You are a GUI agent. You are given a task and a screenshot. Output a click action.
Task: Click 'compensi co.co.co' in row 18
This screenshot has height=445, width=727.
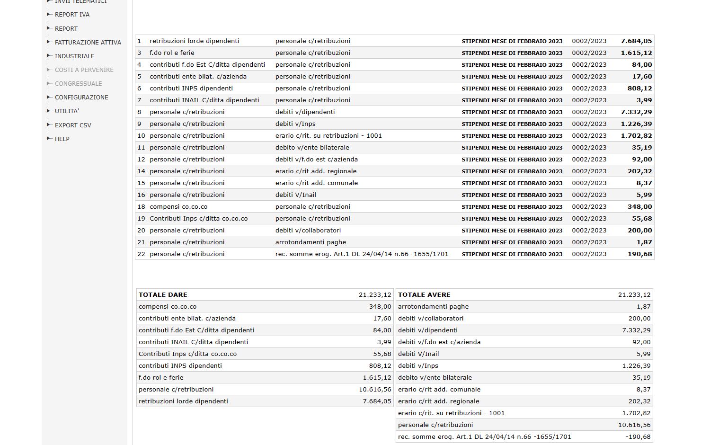[x=178, y=206]
